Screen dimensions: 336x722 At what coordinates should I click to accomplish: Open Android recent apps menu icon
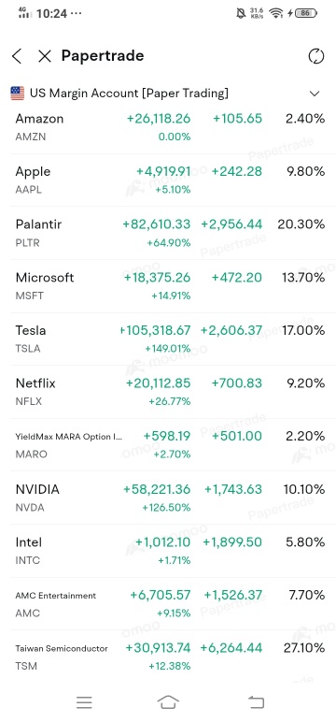point(84,702)
